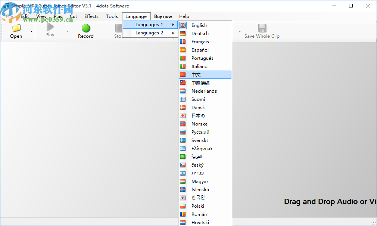The width and height of the screenshot is (377, 226).
Task: Click the Taiwan flag icon for 中國傳統
Action: pos(183,83)
